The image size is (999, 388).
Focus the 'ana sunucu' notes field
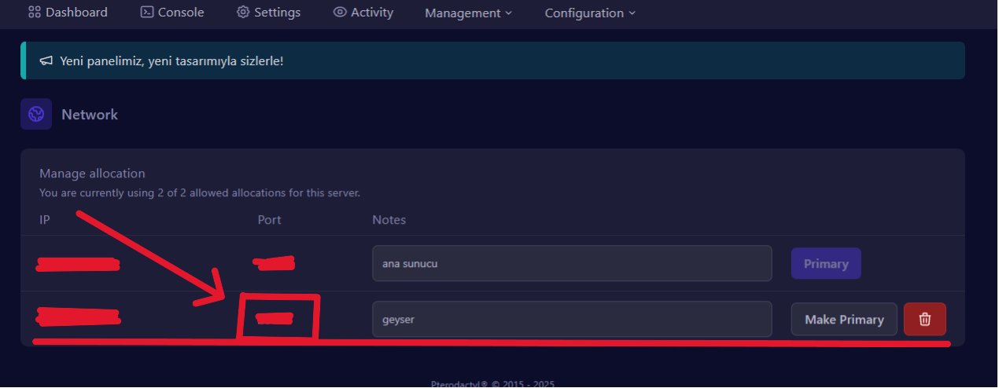coord(572,264)
